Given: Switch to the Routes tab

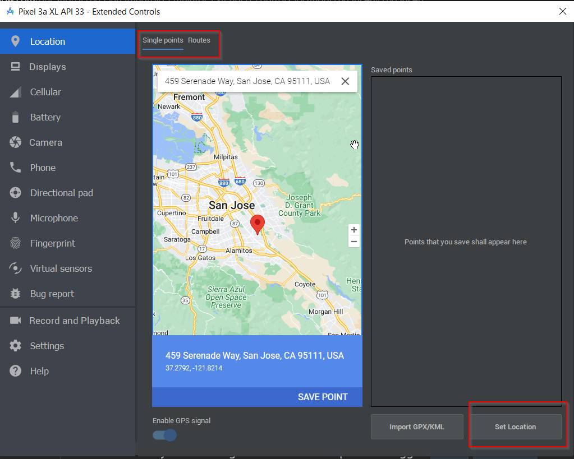Looking at the screenshot, I should 199,40.
